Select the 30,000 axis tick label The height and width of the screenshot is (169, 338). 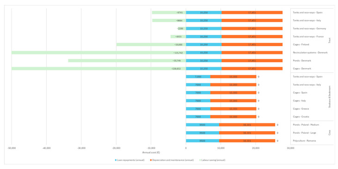(x=290, y=148)
